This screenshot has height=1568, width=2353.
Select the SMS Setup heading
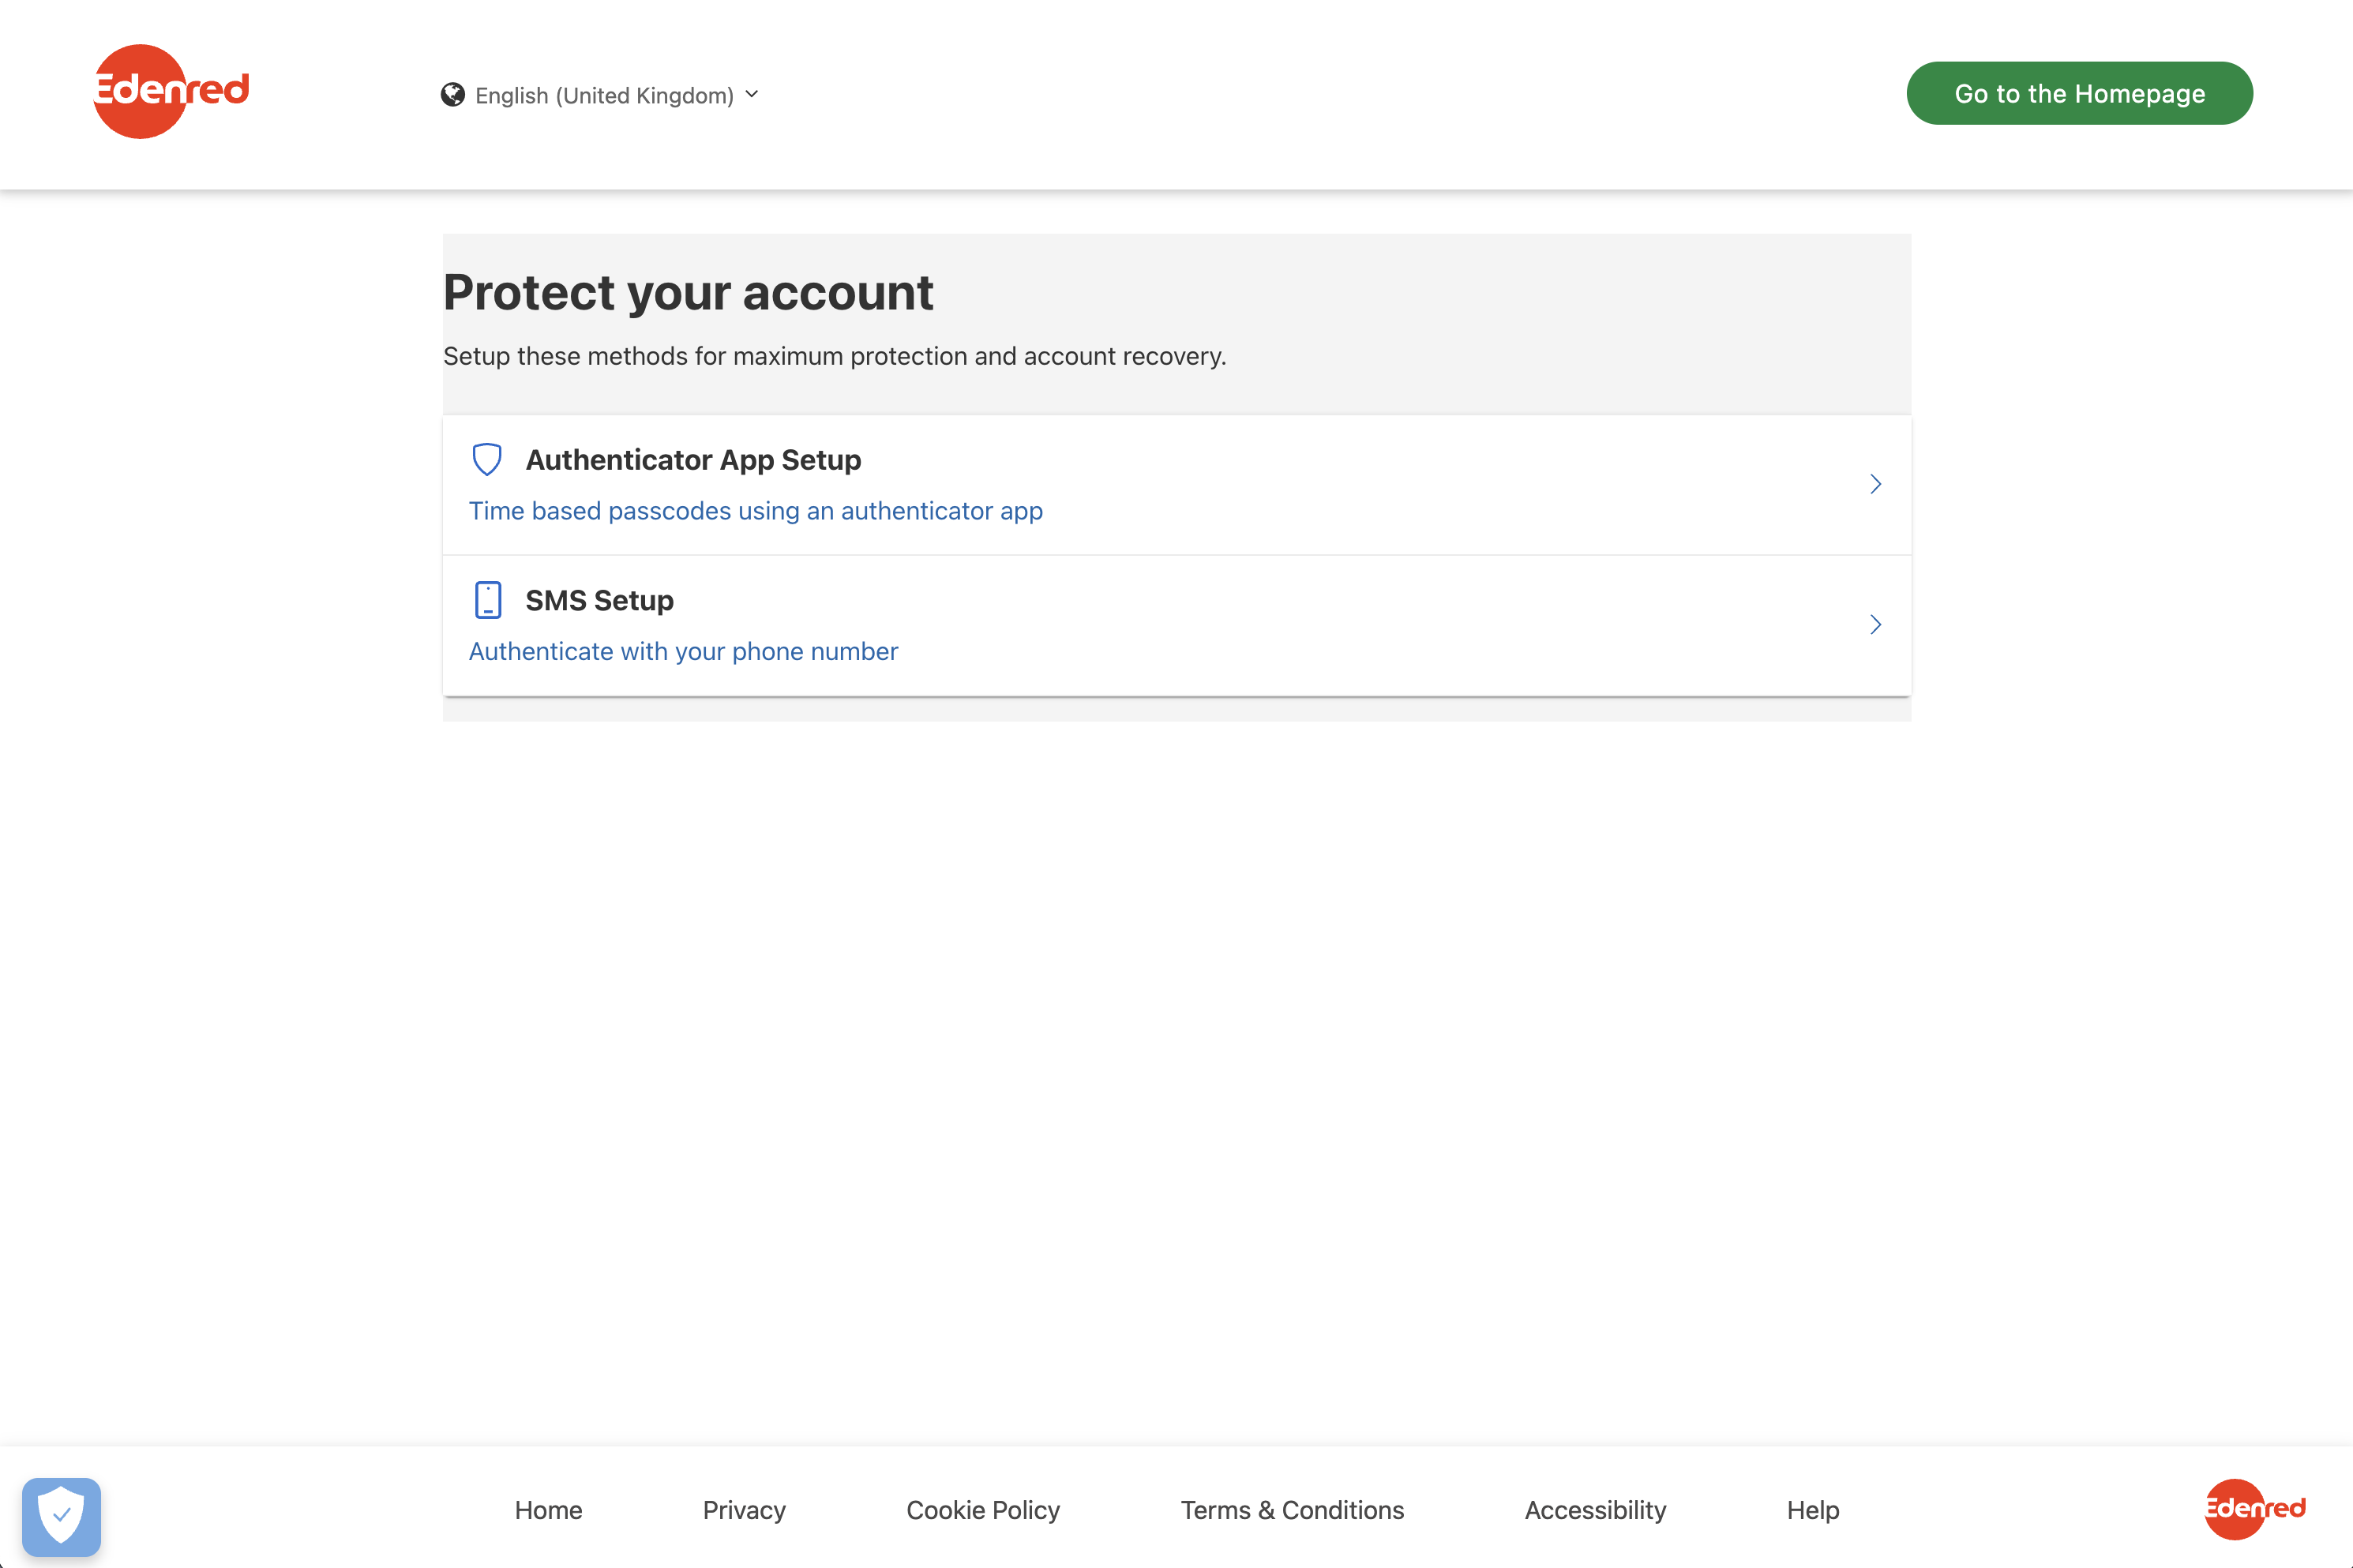tap(599, 601)
